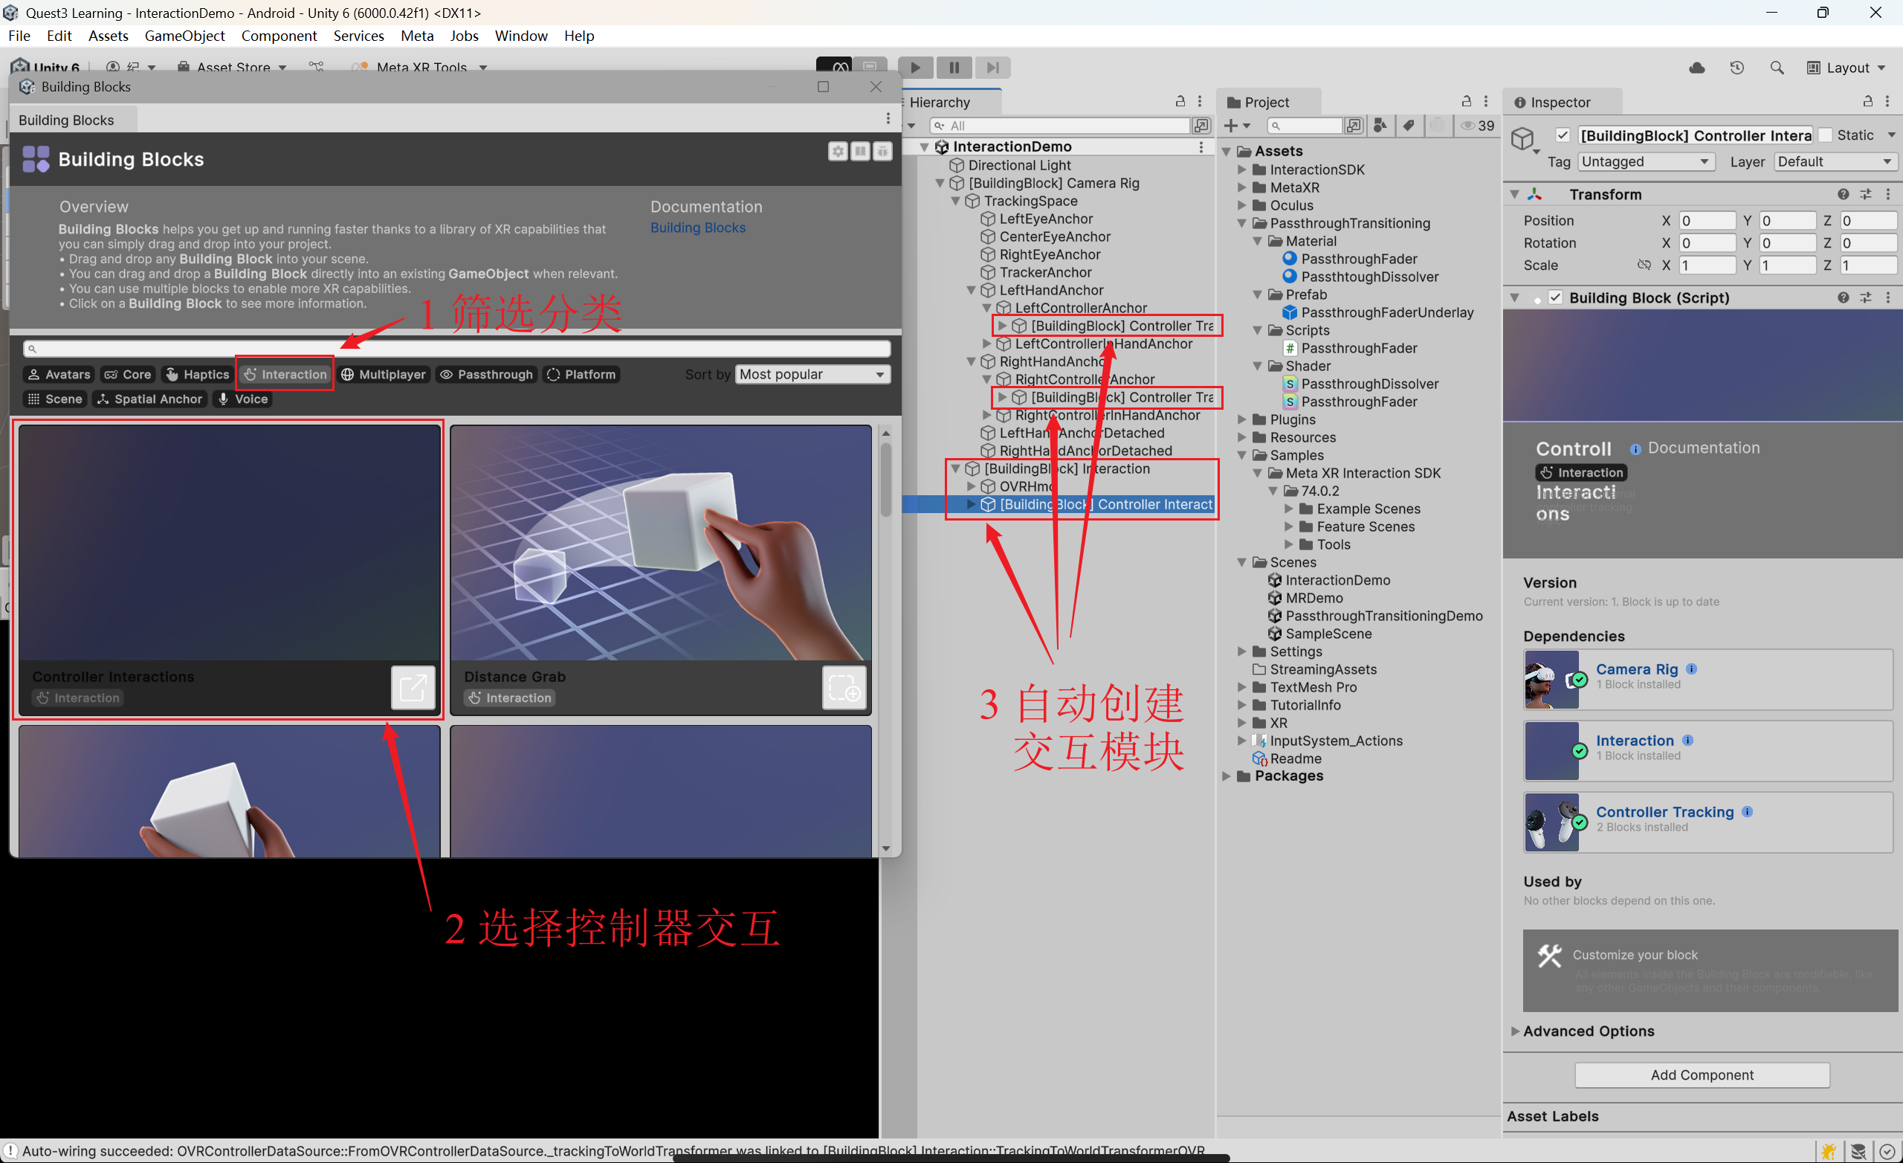Open Unity Cloud icon in top toolbar
The width and height of the screenshot is (1903, 1163).
(1697, 68)
